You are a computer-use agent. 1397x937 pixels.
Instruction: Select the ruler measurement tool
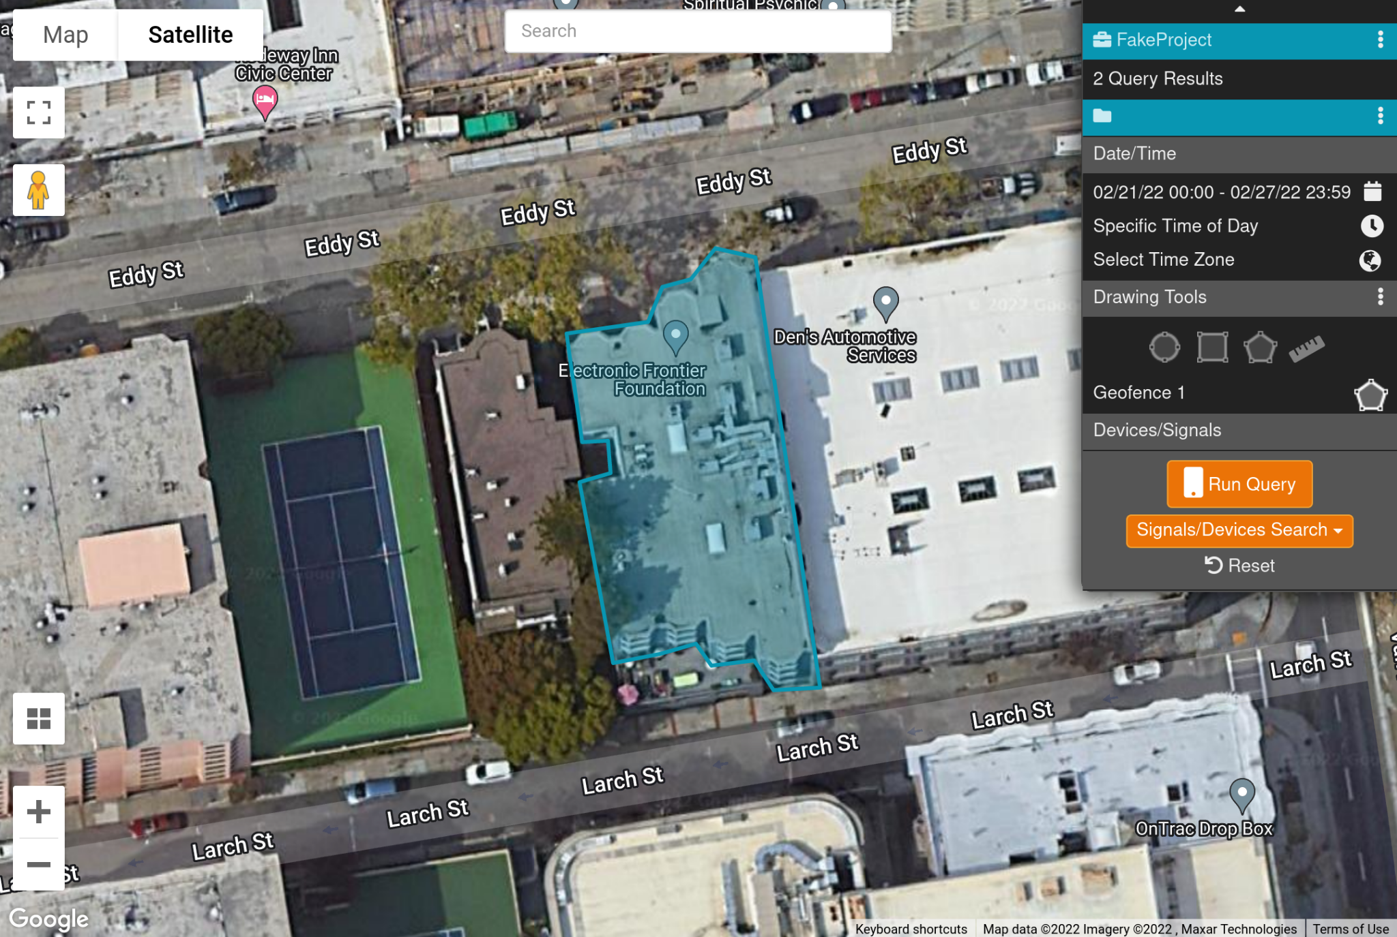(1306, 348)
